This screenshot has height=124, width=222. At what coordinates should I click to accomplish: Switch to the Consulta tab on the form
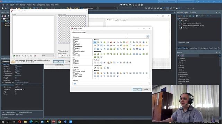123,20
